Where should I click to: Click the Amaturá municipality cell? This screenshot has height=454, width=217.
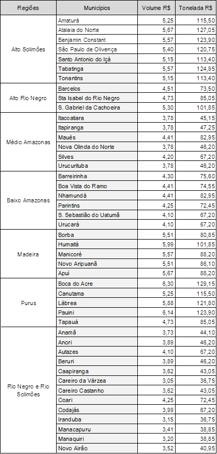[97, 20]
